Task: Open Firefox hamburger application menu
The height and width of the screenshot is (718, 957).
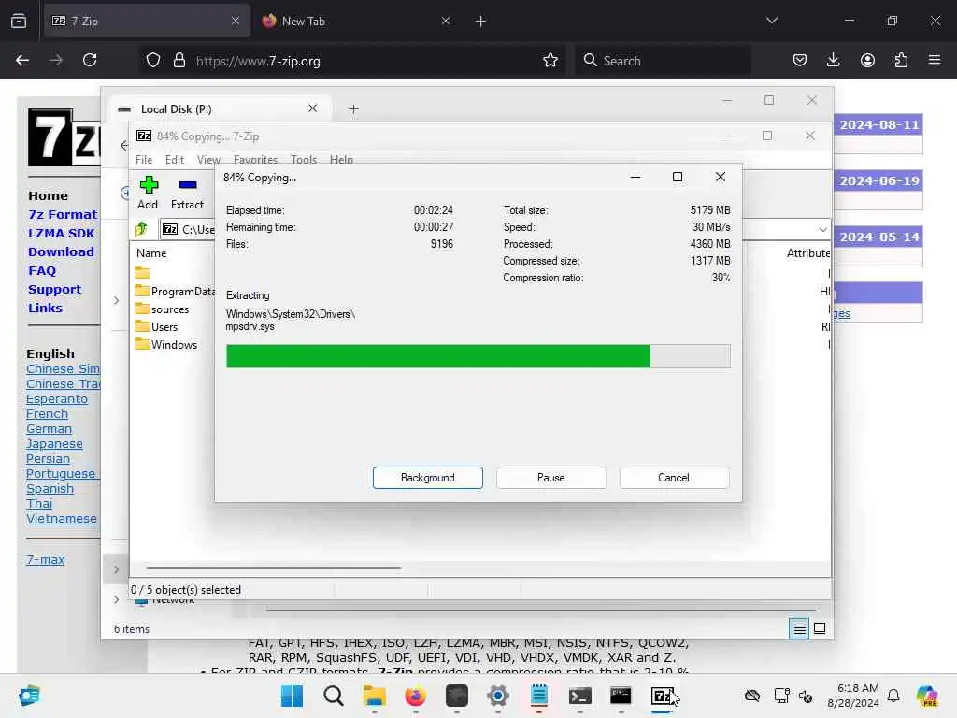Action: coord(935,60)
